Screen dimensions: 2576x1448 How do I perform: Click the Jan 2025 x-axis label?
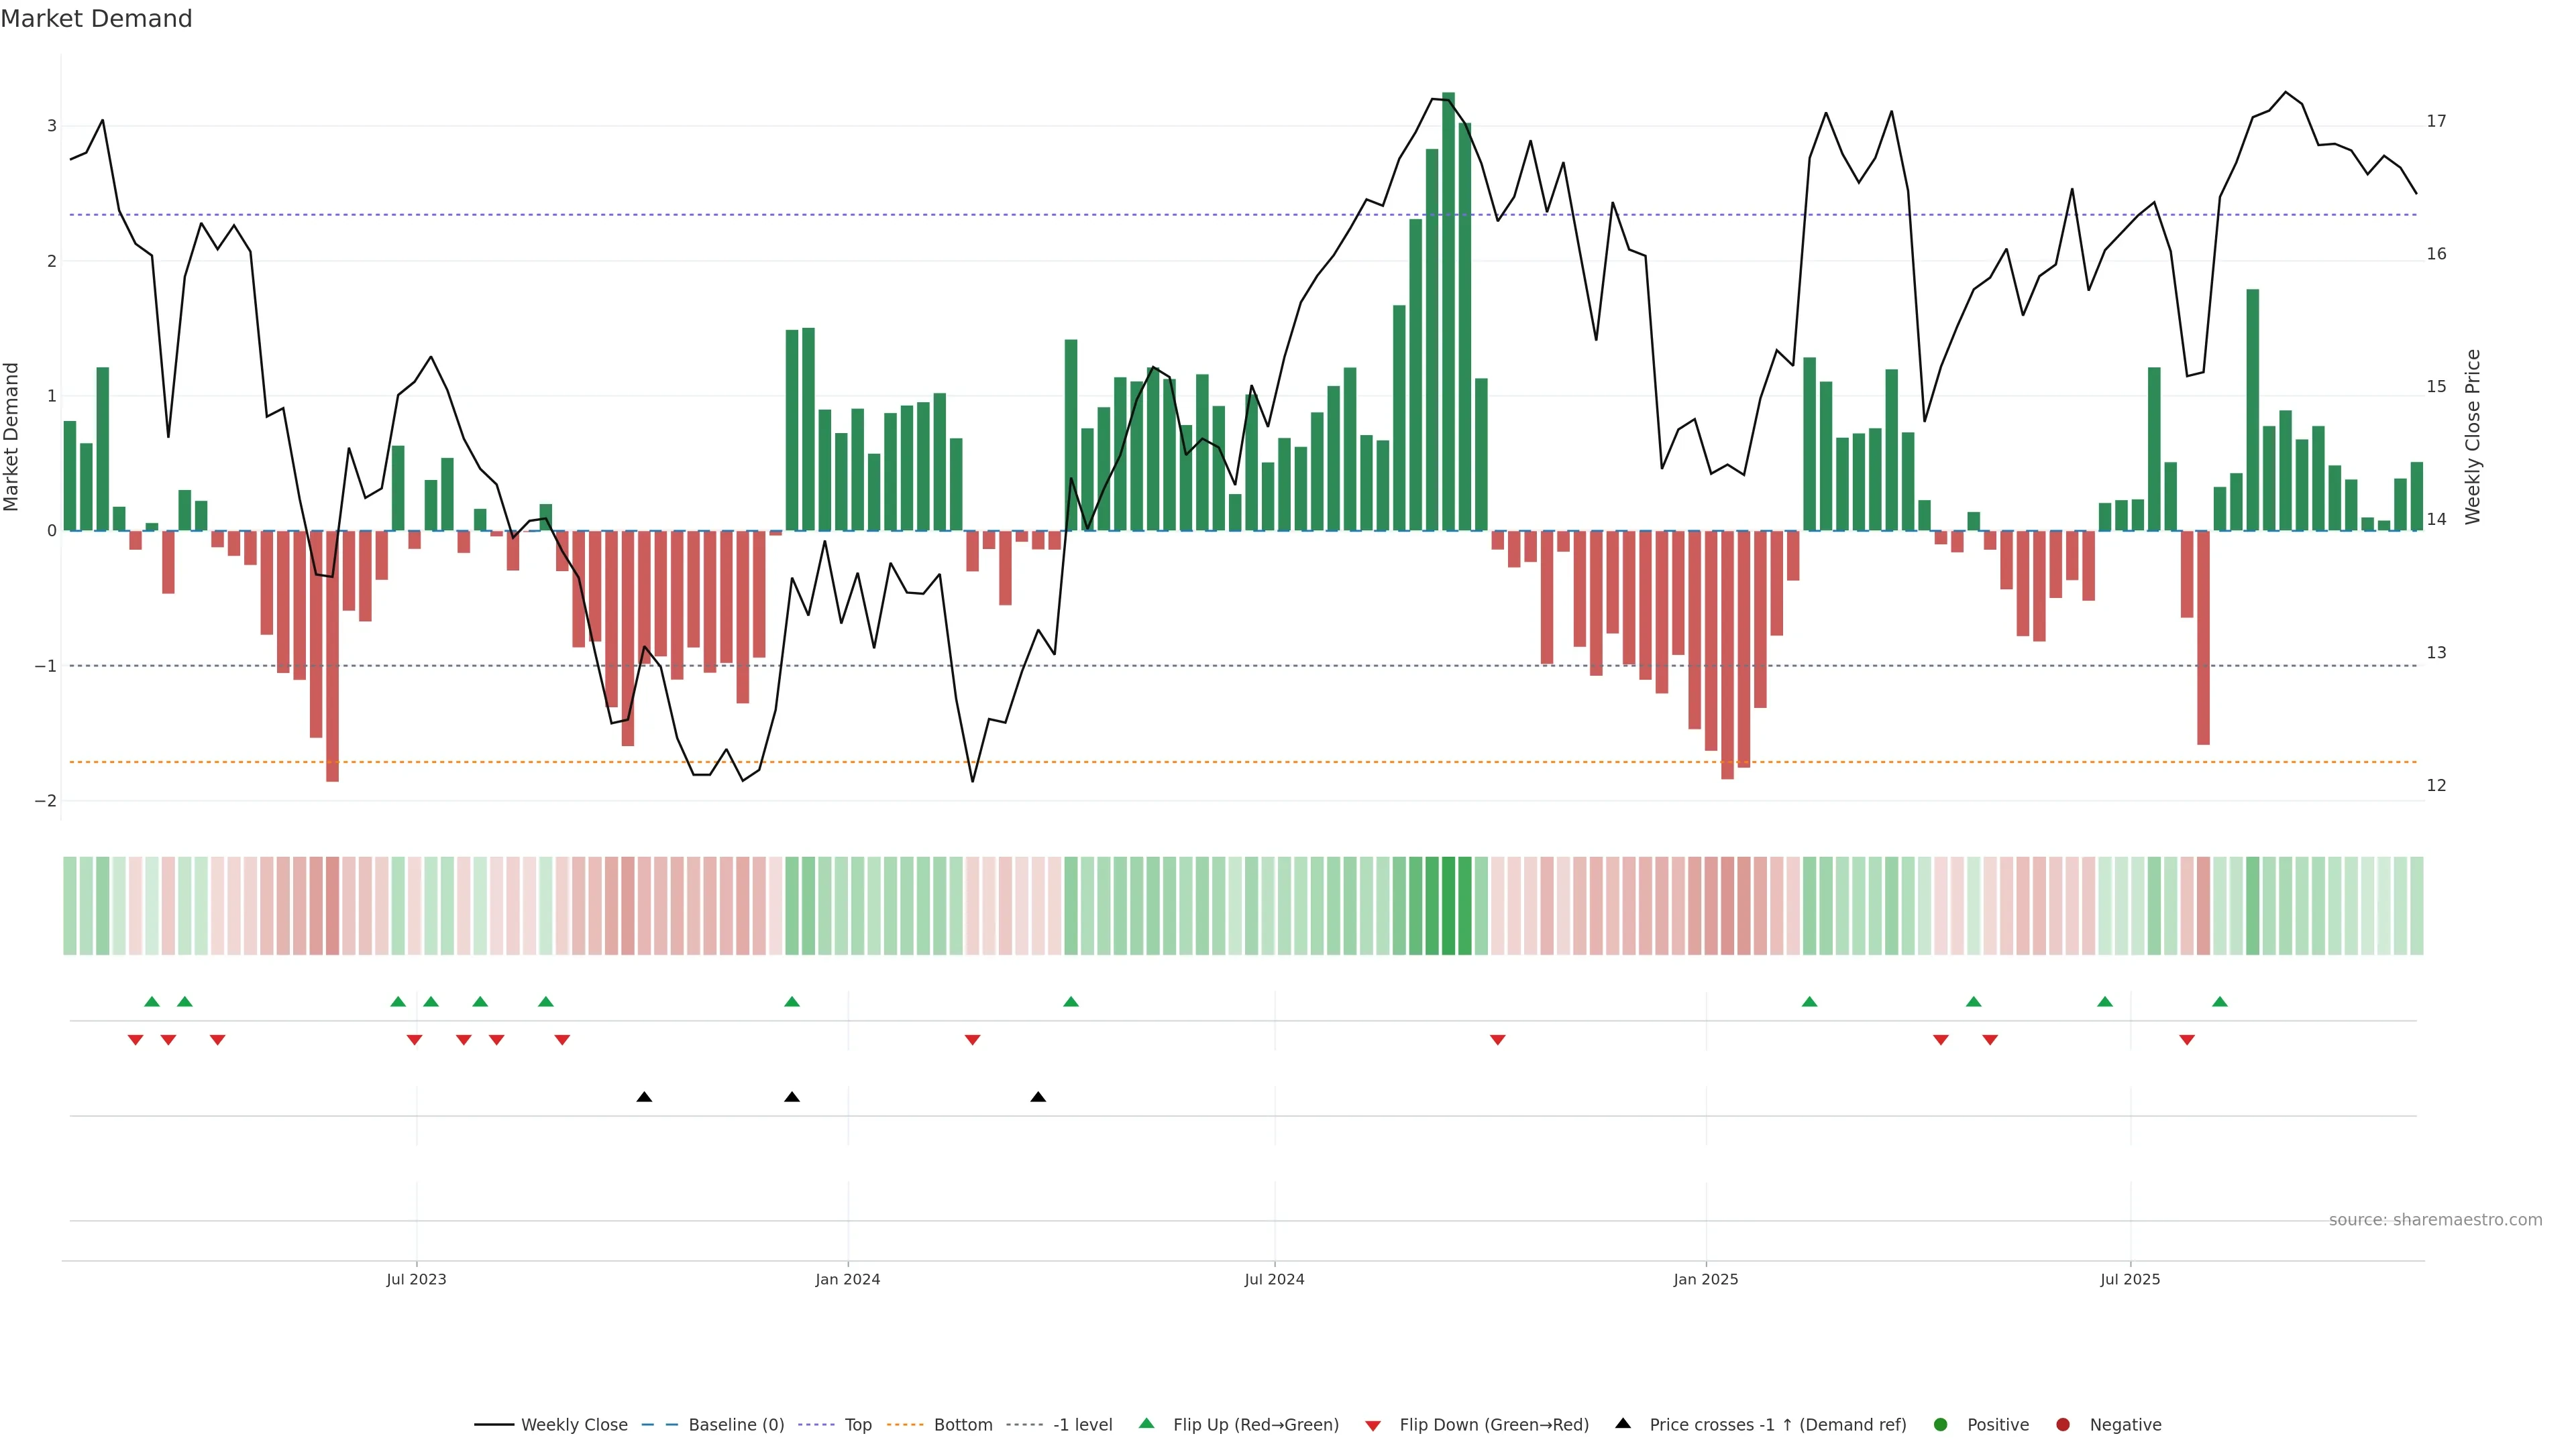click(x=1705, y=1279)
